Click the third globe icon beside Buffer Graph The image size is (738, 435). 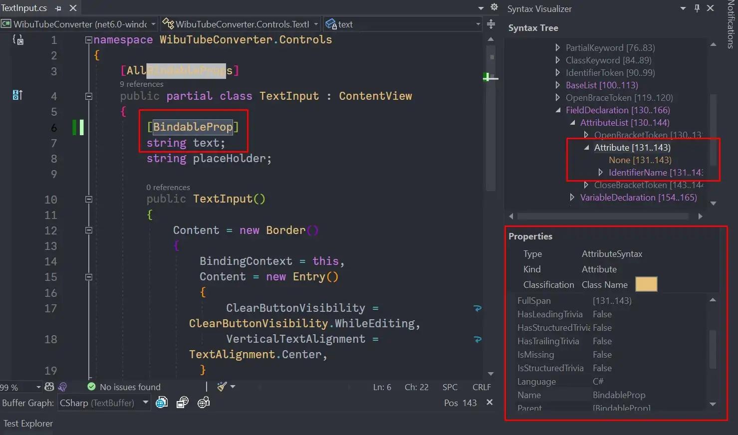[204, 403]
